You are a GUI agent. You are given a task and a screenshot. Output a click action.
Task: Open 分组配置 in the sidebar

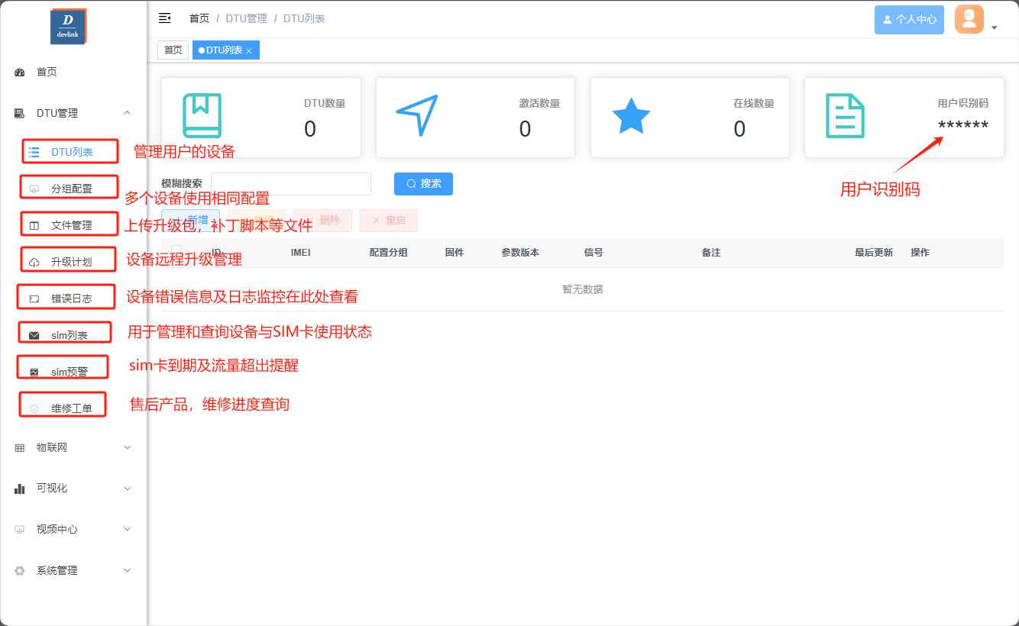coord(71,189)
